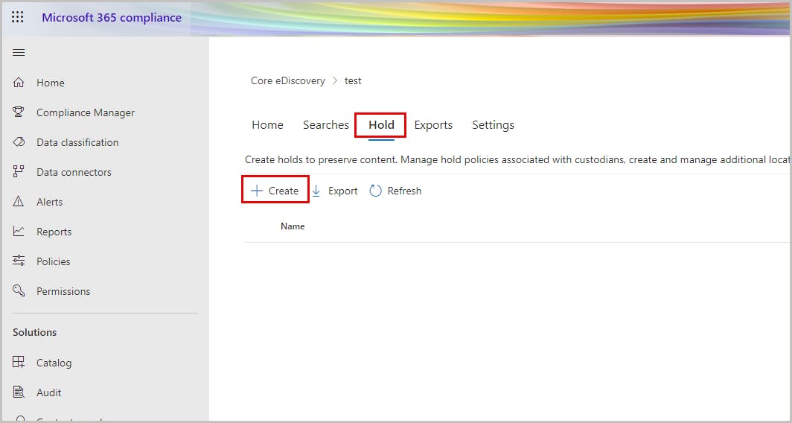Open Permissions in sidebar

tap(63, 291)
